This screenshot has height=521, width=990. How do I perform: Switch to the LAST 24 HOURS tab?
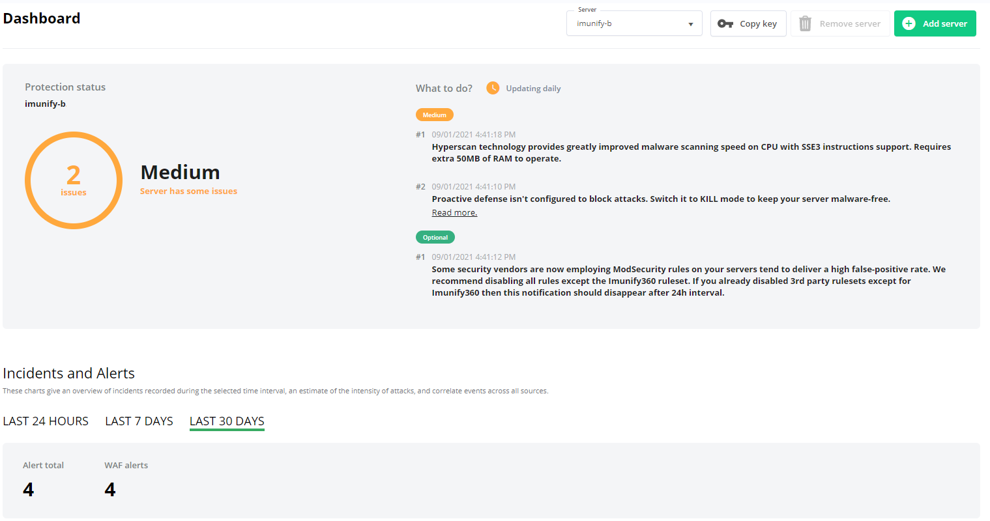(x=46, y=421)
